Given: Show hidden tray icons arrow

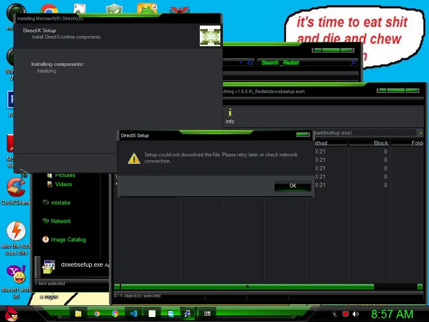Looking at the screenshot, I should [x=335, y=314].
